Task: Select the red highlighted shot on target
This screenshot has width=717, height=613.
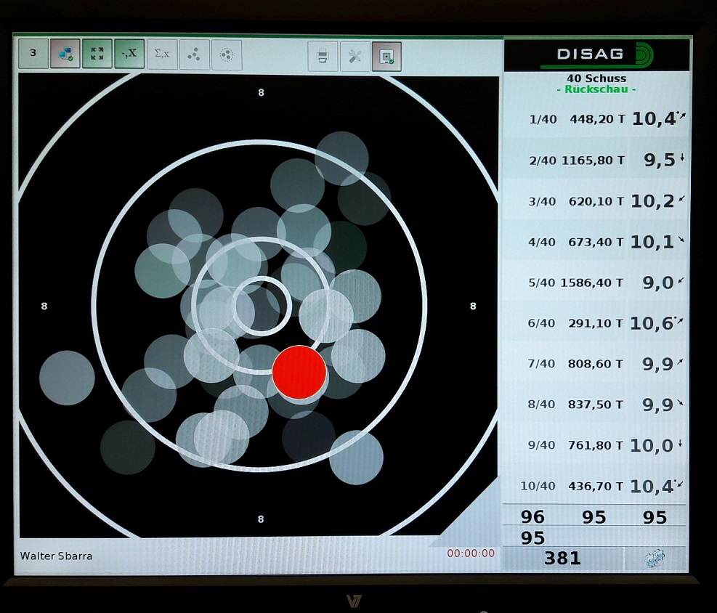Action: pyautogui.click(x=299, y=372)
